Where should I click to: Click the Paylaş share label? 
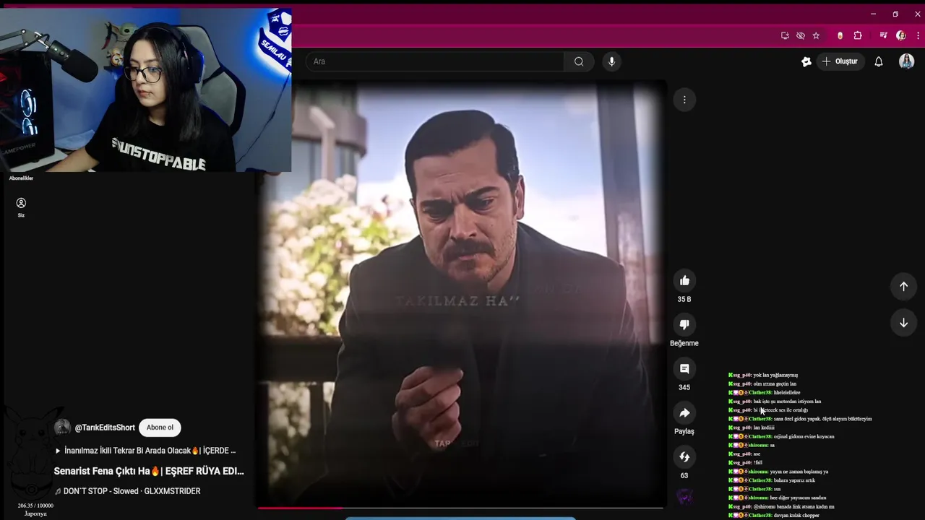(684, 431)
